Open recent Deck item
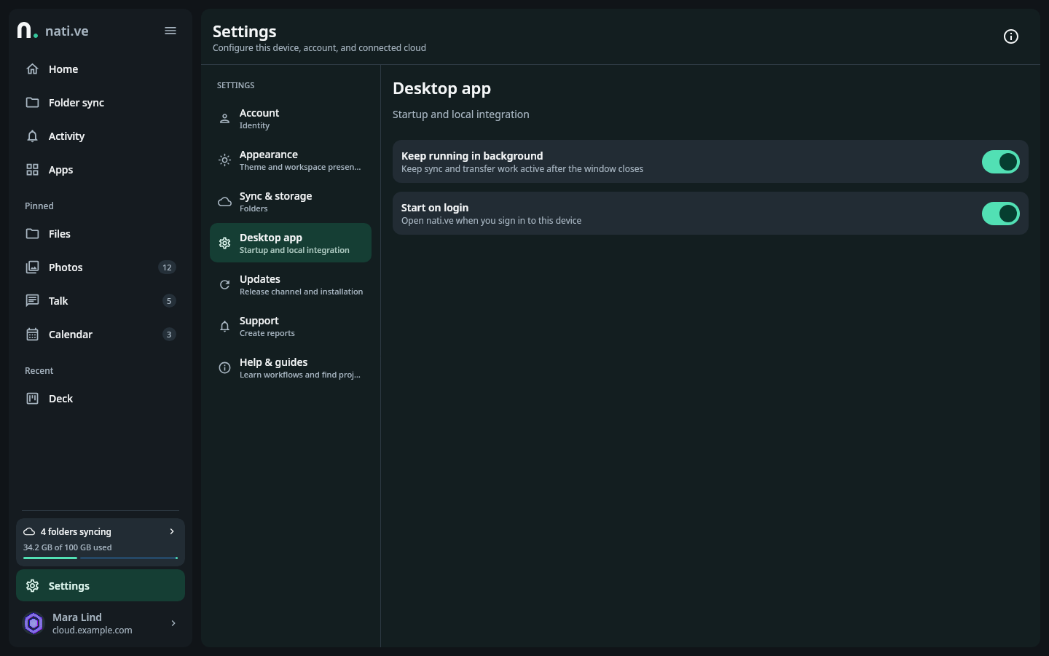 pyautogui.click(x=101, y=399)
